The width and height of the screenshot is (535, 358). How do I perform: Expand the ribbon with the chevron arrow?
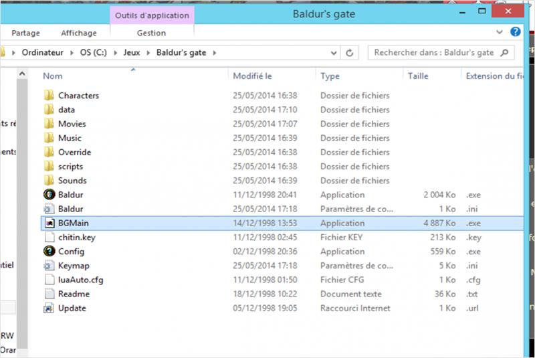click(499, 32)
